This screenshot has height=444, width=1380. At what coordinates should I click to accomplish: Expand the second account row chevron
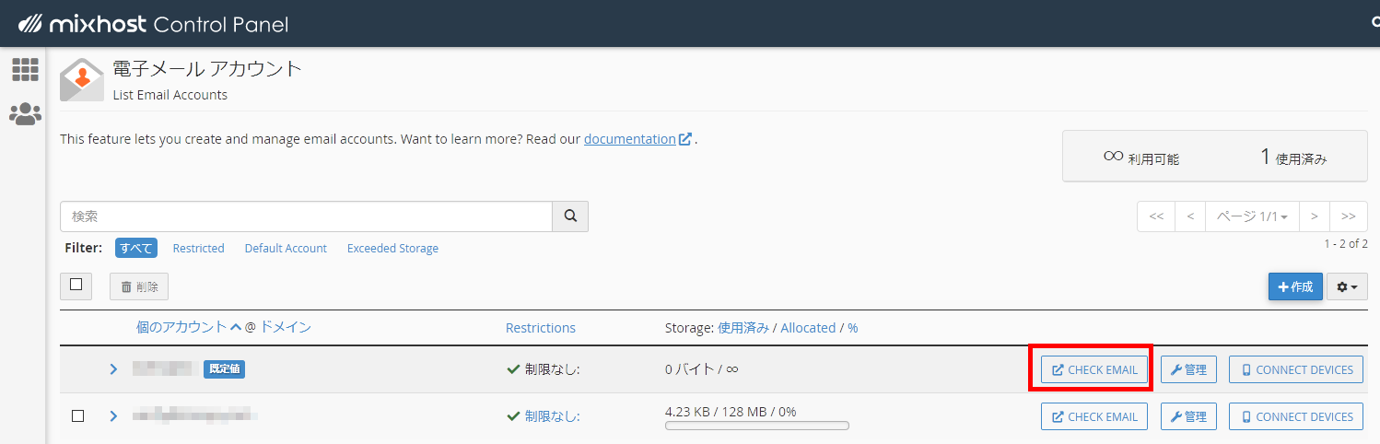click(114, 416)
